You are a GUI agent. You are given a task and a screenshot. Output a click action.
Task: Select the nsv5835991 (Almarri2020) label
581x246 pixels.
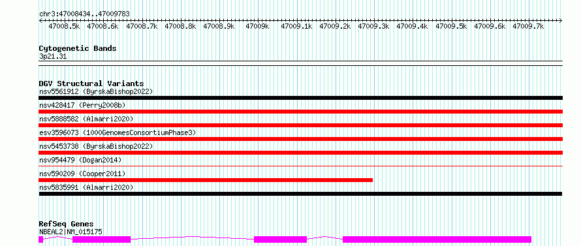(x=86, y=187)
